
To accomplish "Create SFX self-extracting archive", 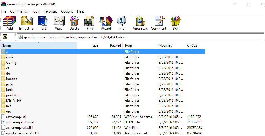I will tap(175, 23).
